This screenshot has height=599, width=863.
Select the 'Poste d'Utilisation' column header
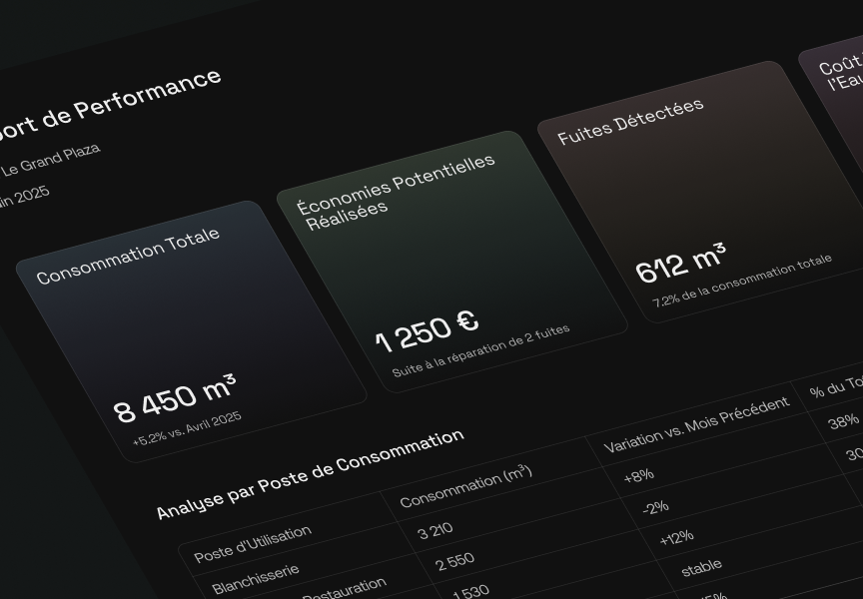pos(253,543)
